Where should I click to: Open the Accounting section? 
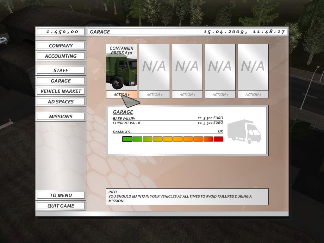point(61,56)
